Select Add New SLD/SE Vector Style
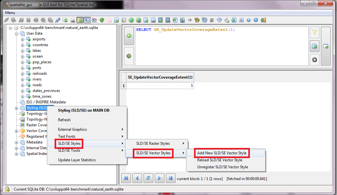 tap(226, 153)
